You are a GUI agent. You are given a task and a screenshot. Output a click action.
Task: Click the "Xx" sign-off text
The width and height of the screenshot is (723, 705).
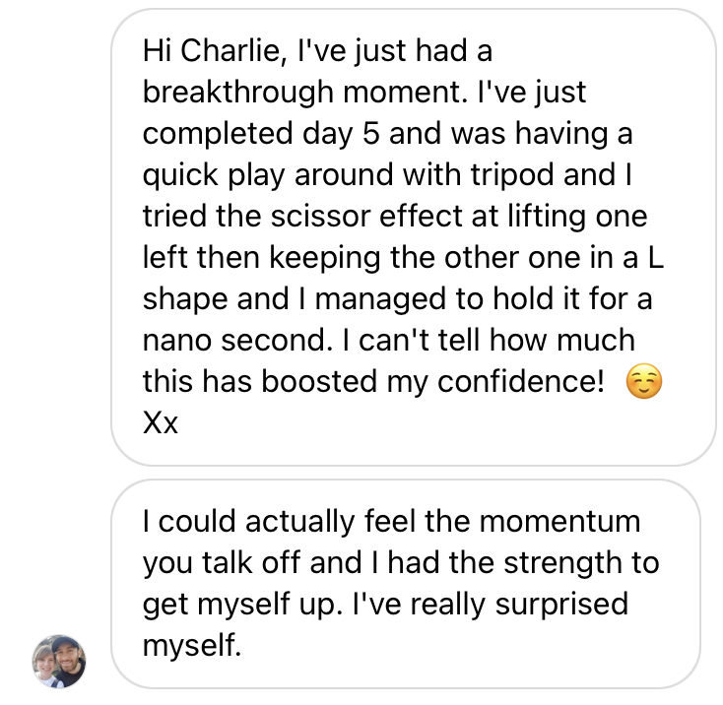160,424
